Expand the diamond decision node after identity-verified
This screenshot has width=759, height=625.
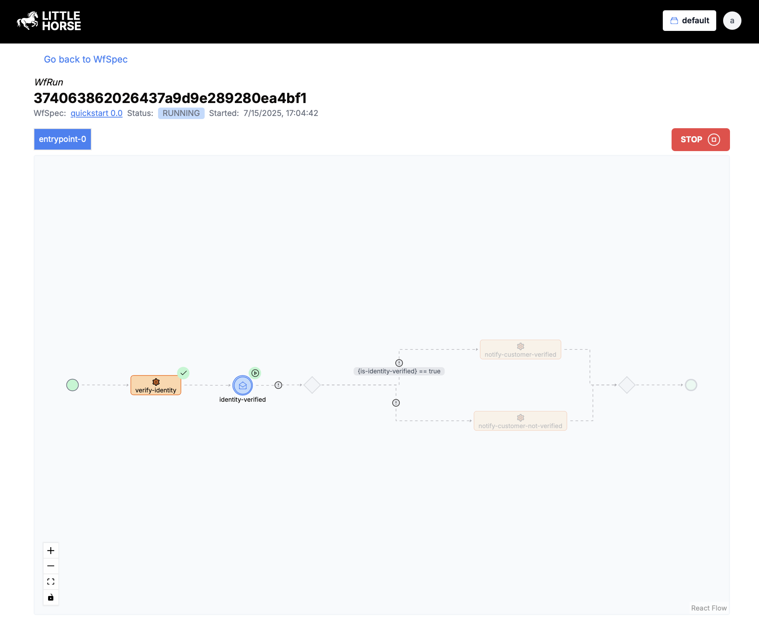point(312,385)
